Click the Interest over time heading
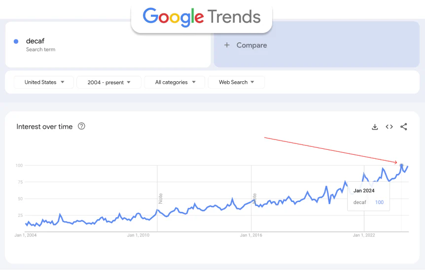The image size is (425, 270). [x=44, y=127]
